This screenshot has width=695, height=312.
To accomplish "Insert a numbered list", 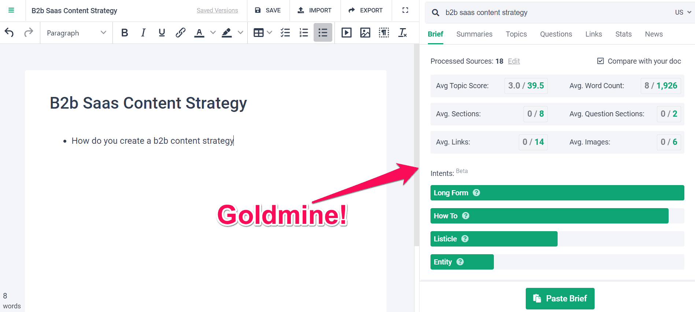I will pos(304,33).
